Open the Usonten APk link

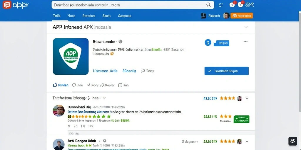click(x=105, y=71)
